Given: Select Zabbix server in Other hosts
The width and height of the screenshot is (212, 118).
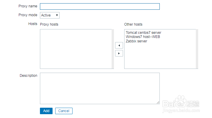Looking at the screenshot, I should 137,41.
